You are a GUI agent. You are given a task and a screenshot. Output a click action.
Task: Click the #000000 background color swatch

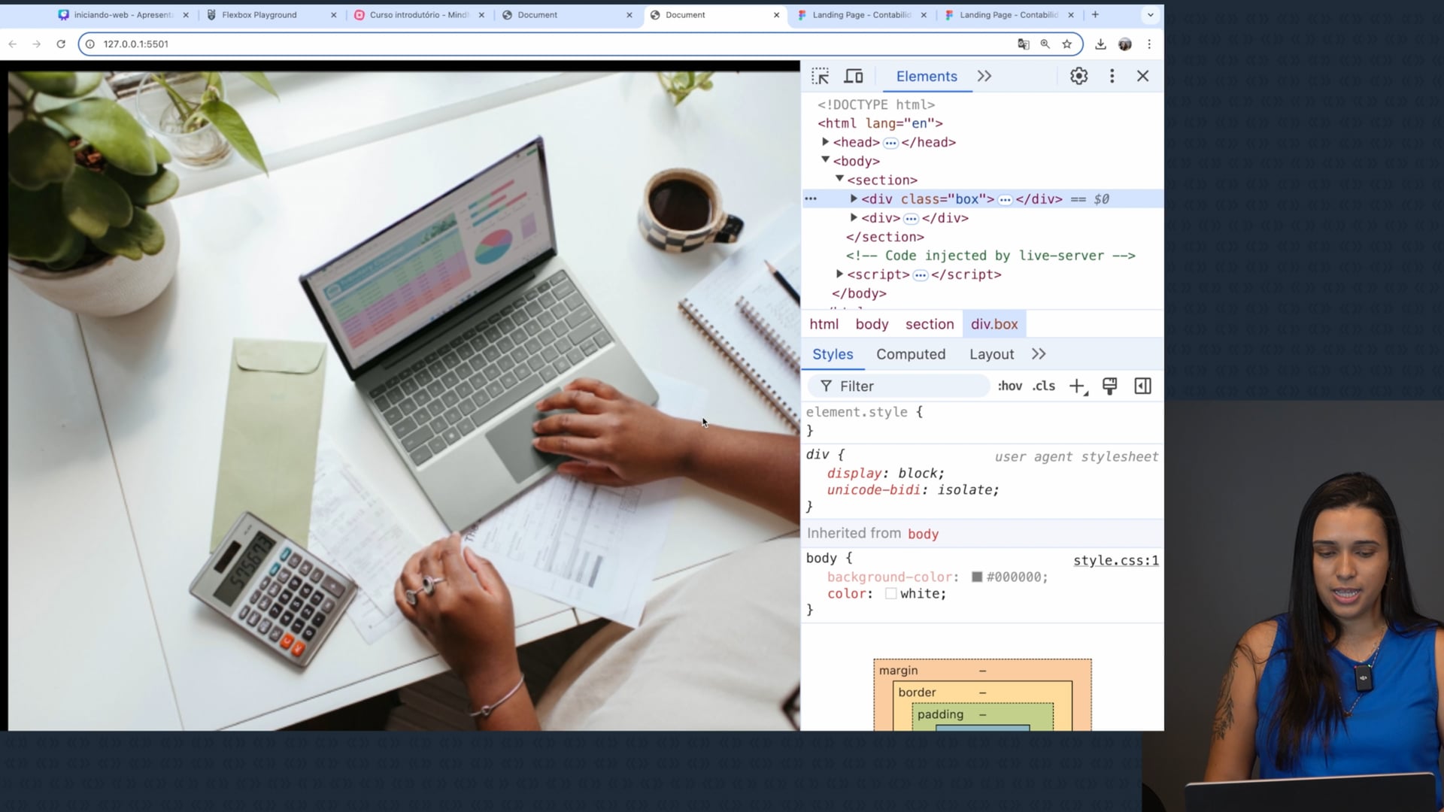pyautogui.click(x=976, y=577)
